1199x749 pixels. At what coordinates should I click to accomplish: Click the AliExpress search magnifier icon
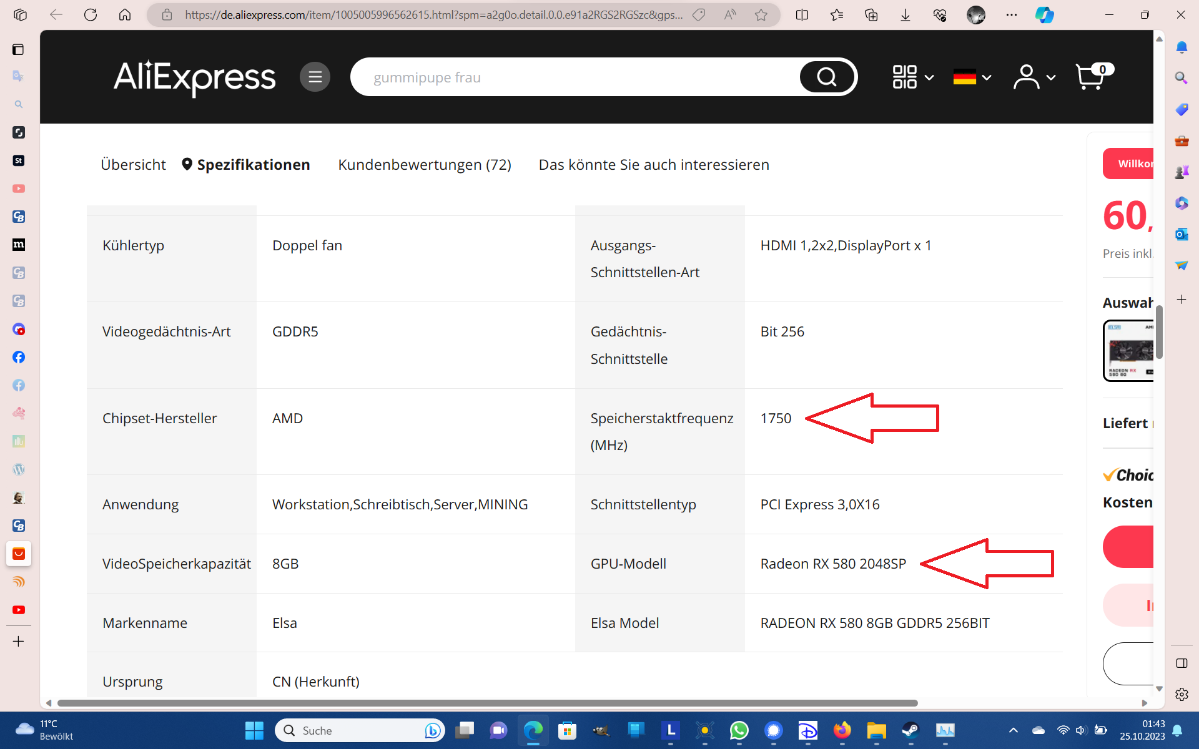826,76
